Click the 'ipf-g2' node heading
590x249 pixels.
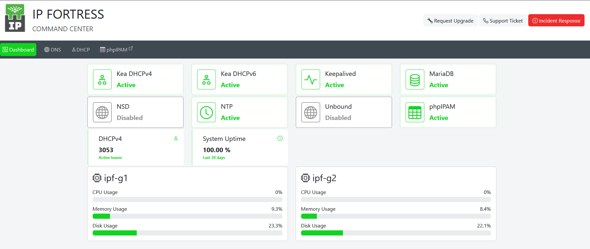pyautogui.click(x=324, y=178)
